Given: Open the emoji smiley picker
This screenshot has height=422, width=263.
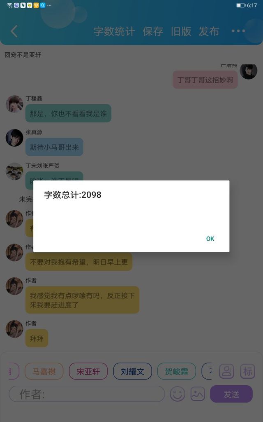Looking at the screenshot, I should pos(178,394).
